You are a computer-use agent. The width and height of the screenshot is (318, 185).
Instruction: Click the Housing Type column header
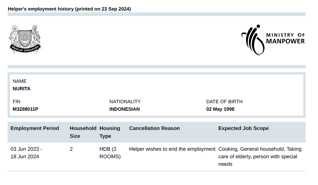coord(110,132)
